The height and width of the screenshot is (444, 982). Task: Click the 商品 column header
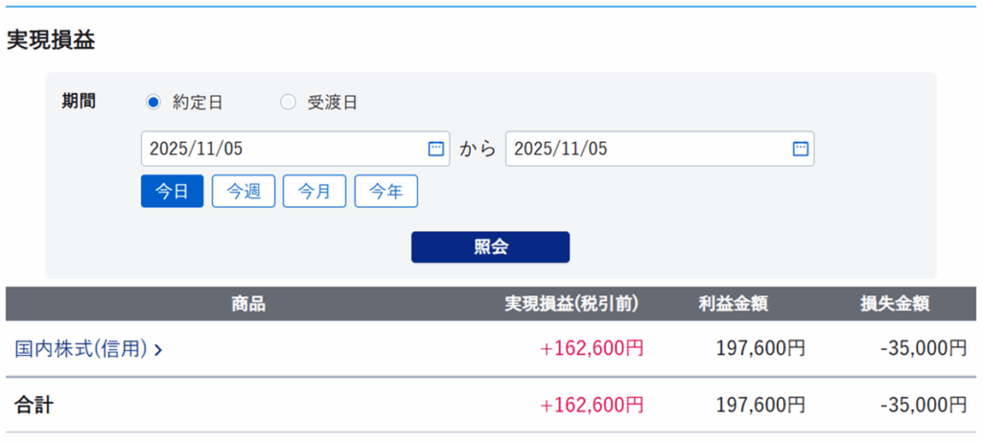(x=248, y=305)
